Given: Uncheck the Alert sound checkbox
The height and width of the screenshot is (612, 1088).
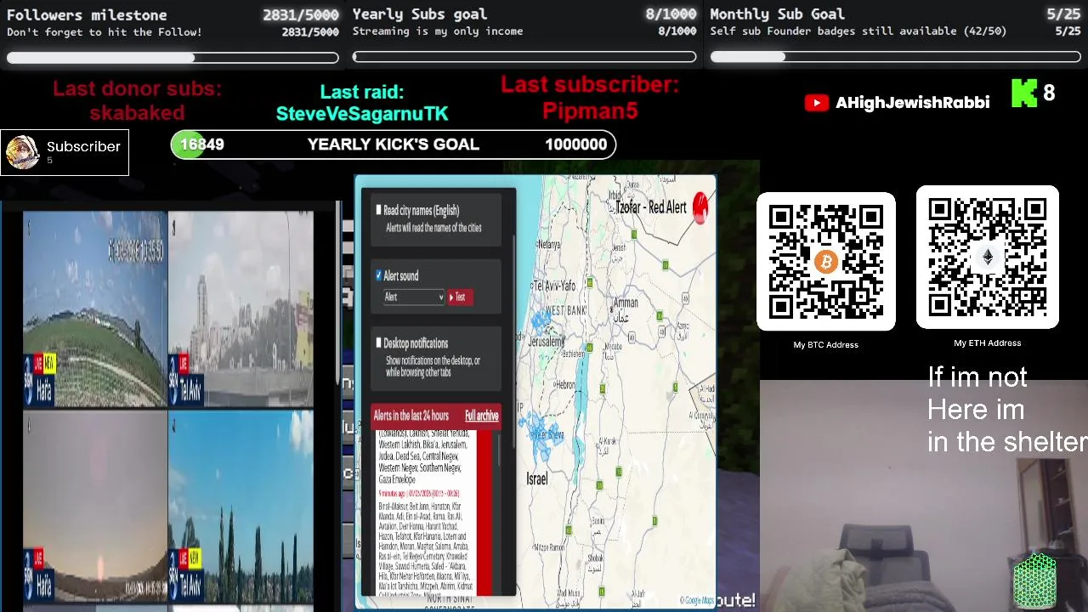Looking at the screenshot, I should coord(379,275).
